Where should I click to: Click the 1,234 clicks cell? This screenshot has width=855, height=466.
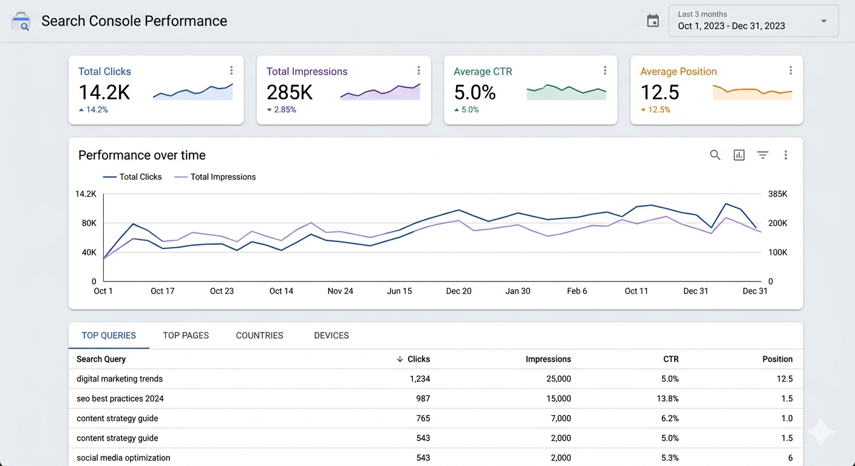[x=420, y=379]
